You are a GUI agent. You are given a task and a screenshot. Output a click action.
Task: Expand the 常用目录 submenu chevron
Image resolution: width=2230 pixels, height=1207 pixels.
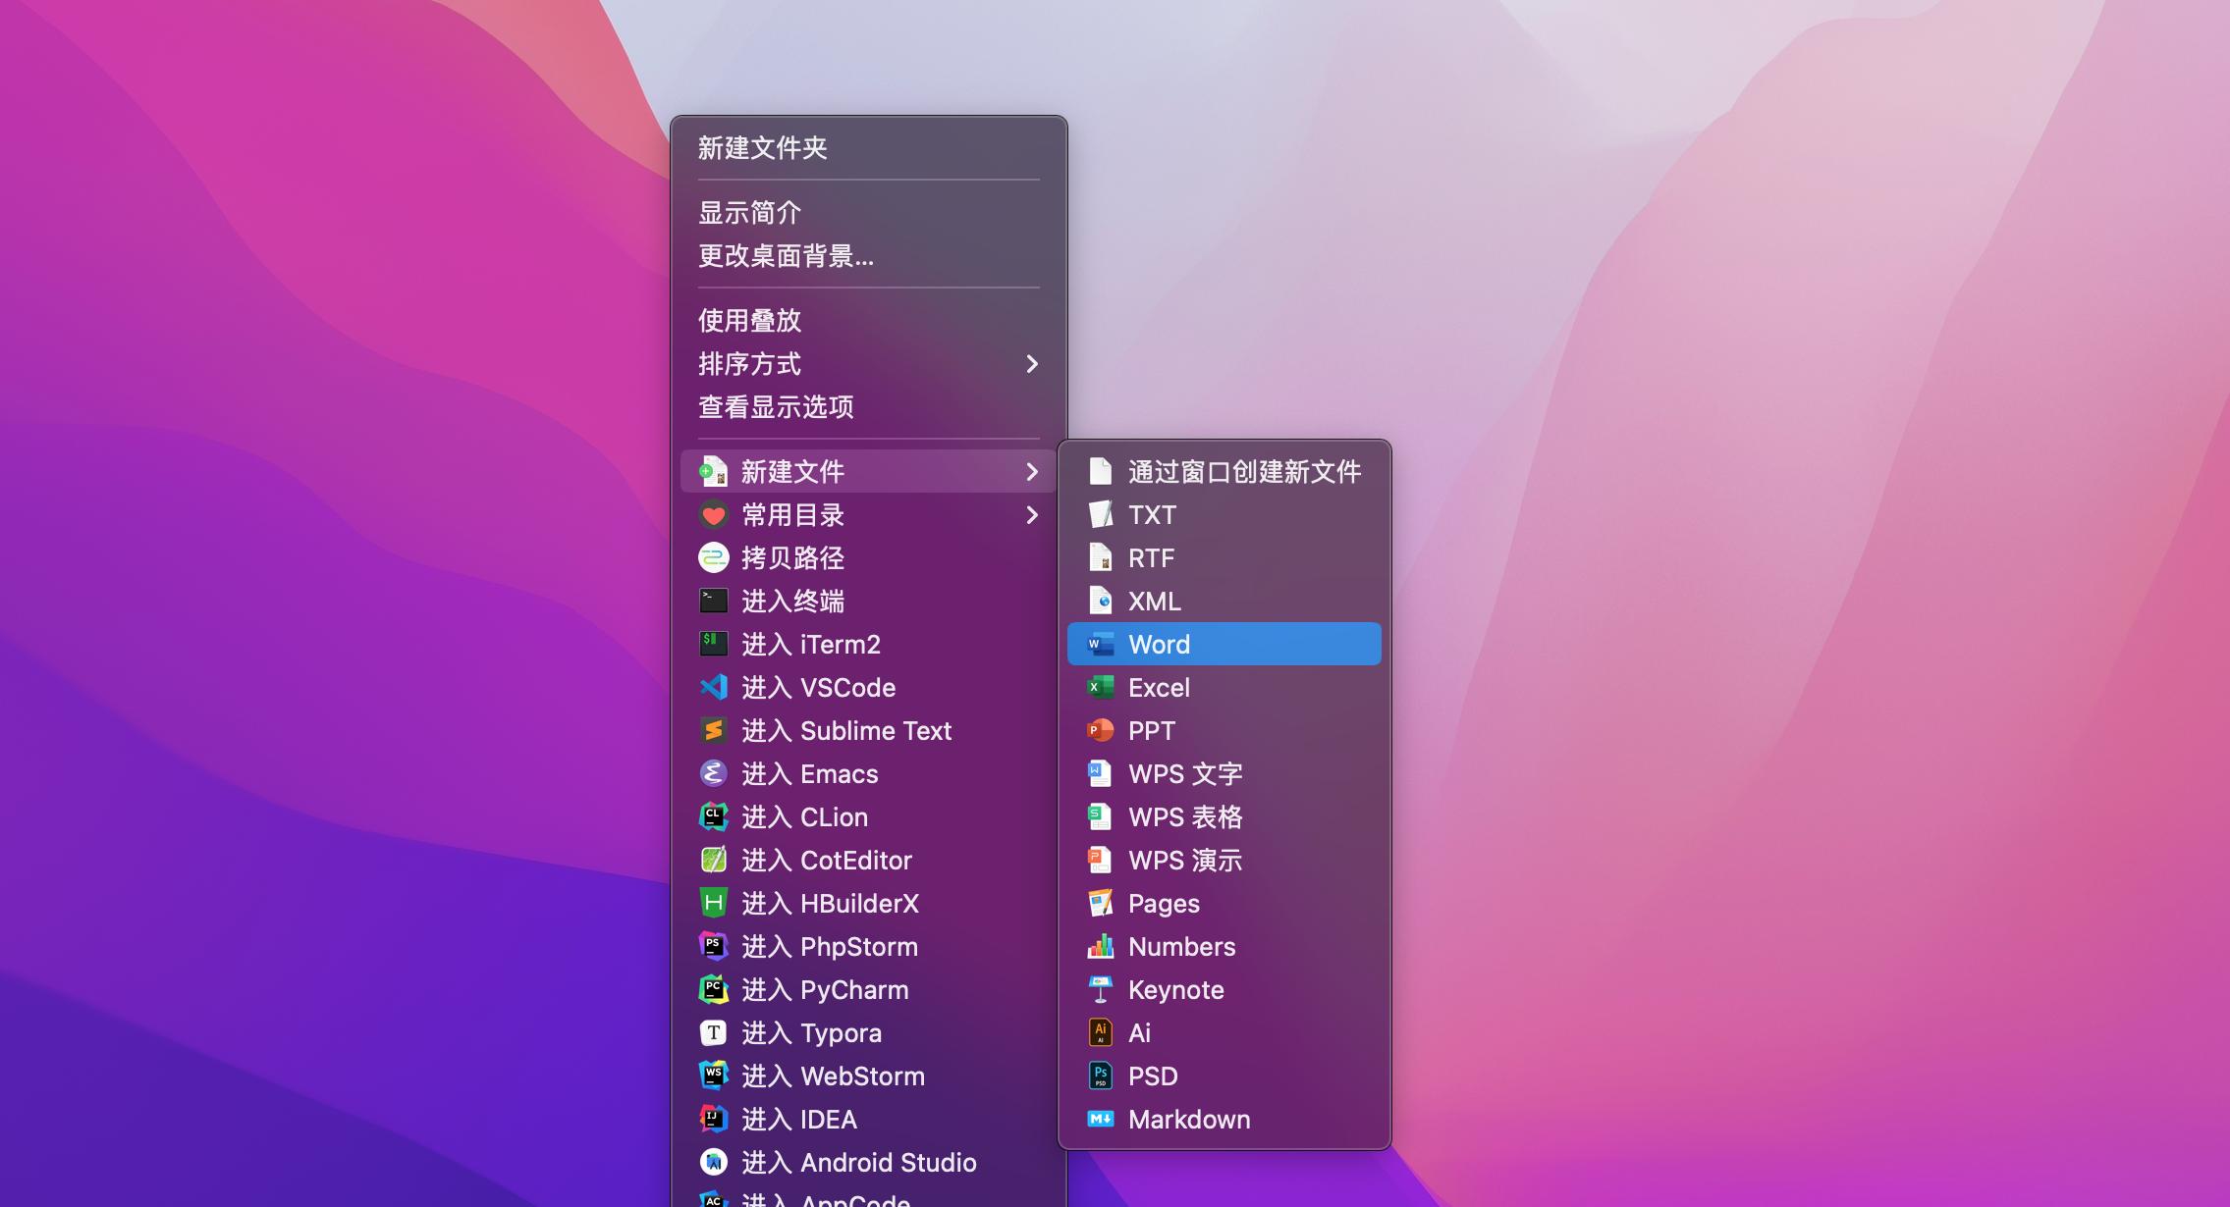pos(1032,514)
